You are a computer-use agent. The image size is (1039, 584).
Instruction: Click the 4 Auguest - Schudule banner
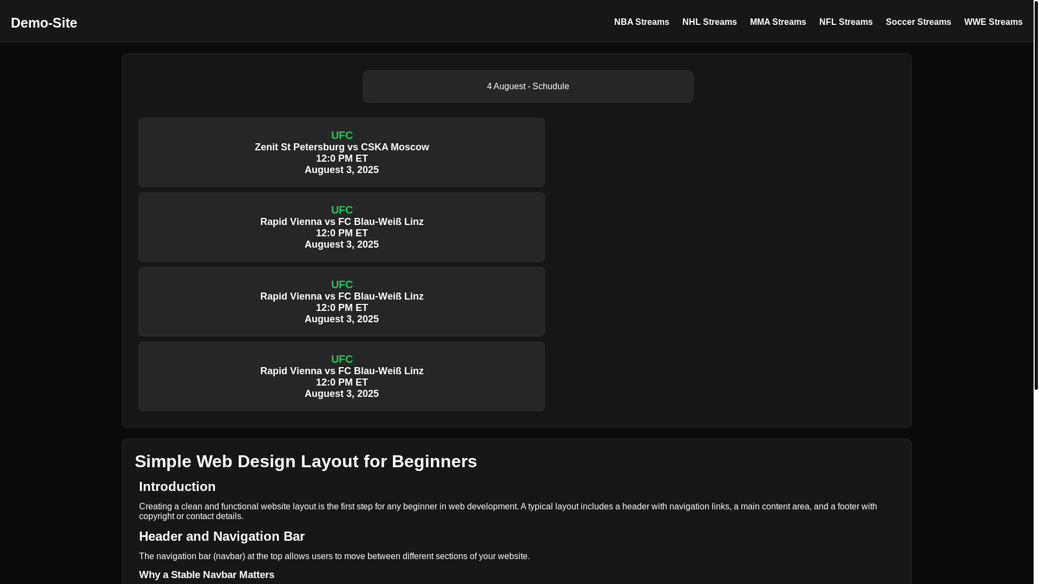528,87
